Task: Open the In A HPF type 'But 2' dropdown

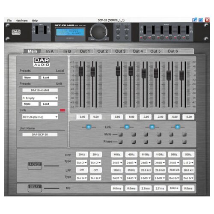Action: click(x=82, y=163)
